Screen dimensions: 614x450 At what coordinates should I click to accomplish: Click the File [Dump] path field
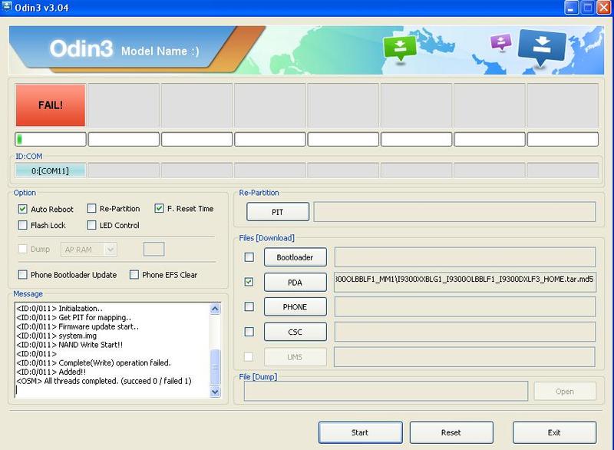386,391
